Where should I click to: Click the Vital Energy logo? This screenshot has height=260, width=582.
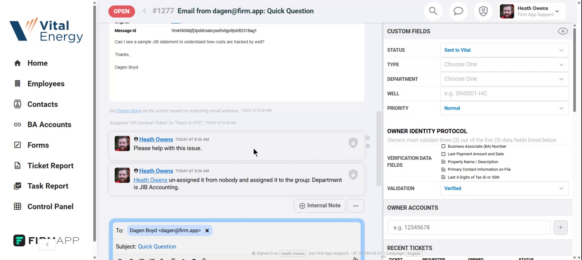46,30
